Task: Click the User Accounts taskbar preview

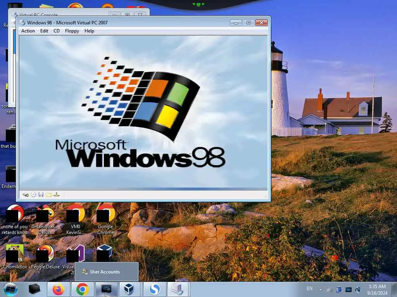Action: pyautogui.click(x=107, y=272)
